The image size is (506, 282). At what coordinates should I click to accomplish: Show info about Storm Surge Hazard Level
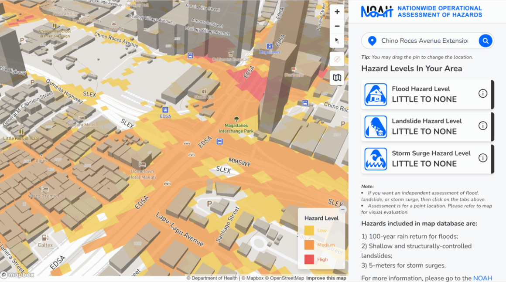(483, 158)
